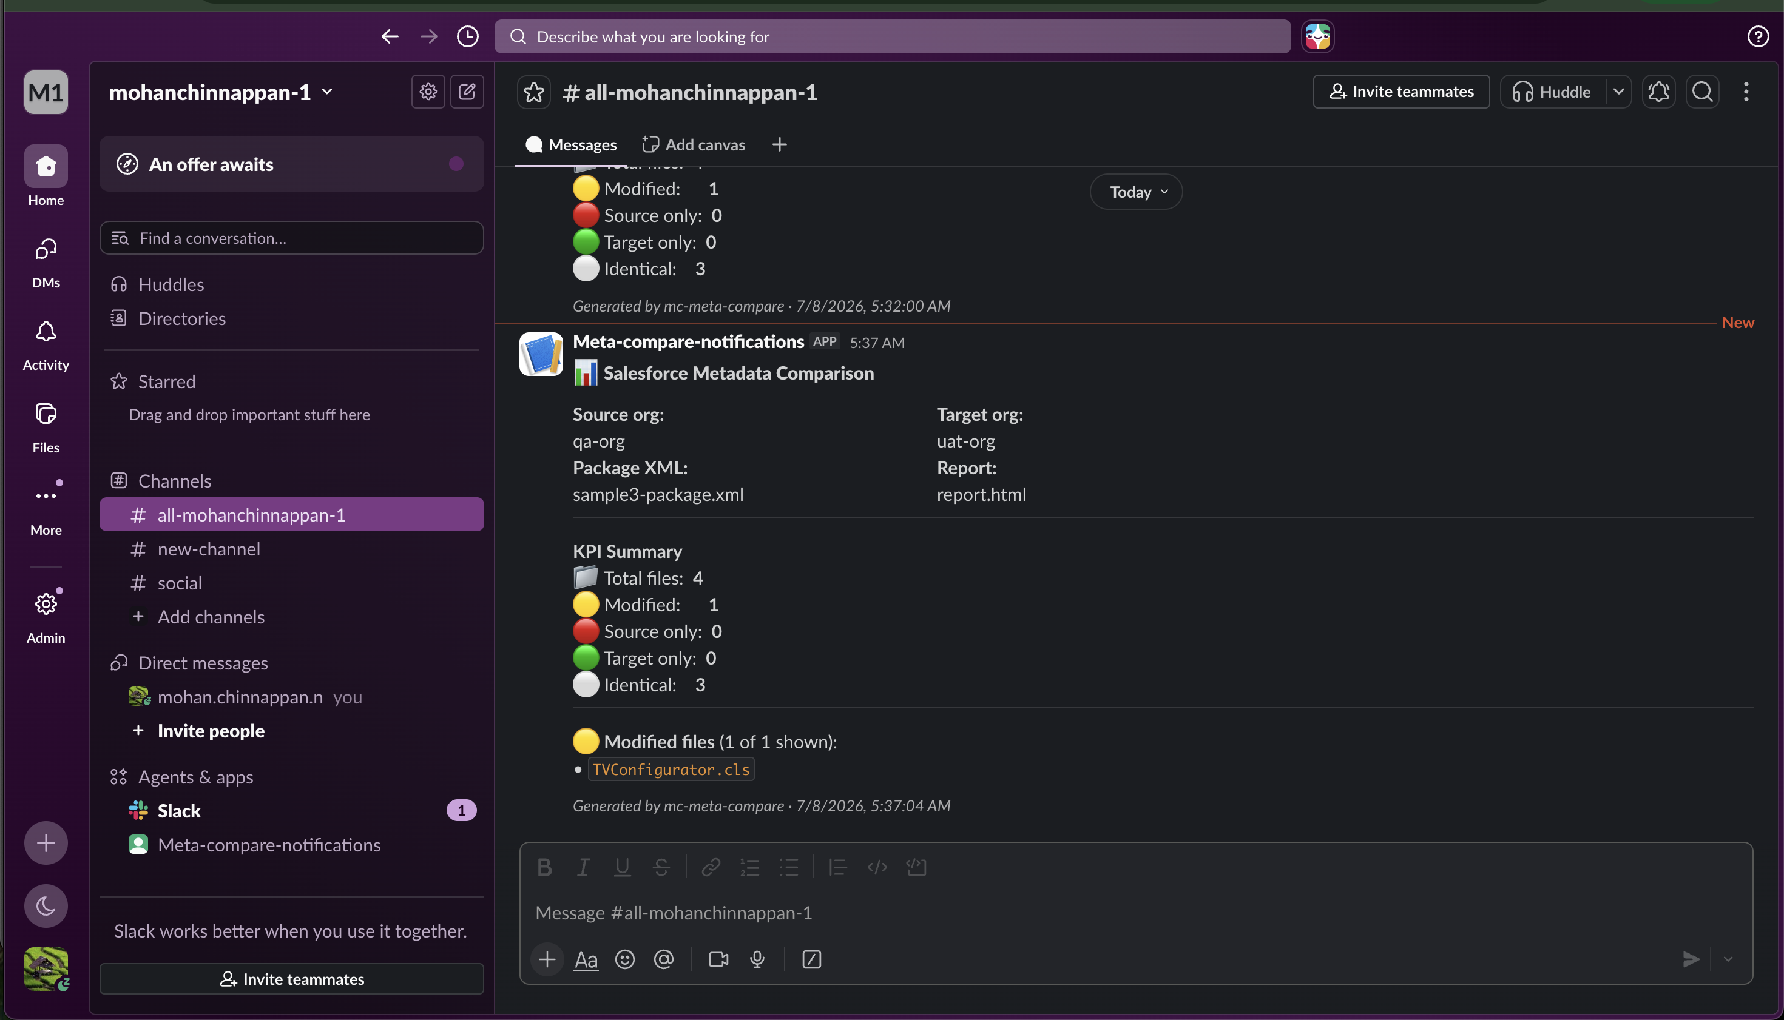Open Directories in the sidebar
This screenshot has width=1784, height=1020.
[x=291, y=318]
